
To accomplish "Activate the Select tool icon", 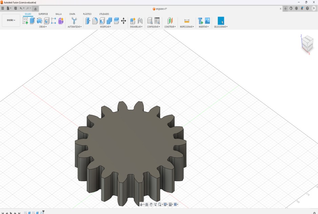I will tap(221, 21).
